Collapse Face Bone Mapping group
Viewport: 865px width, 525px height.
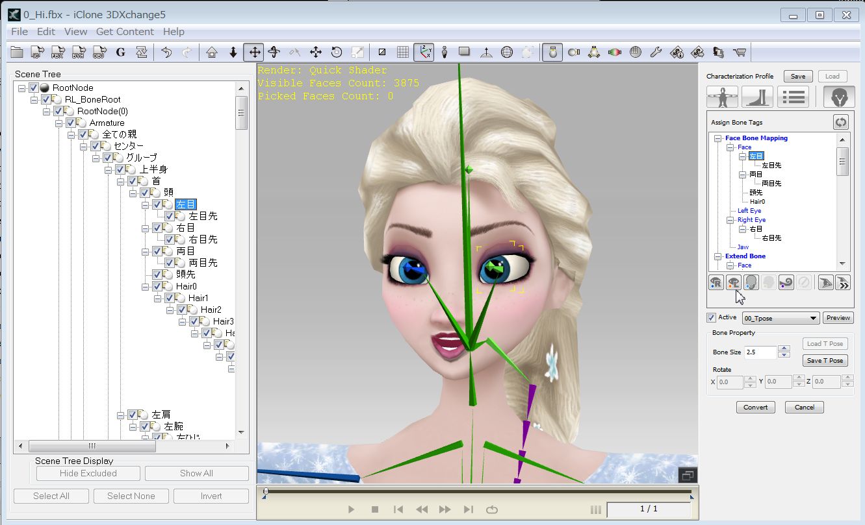718,138
